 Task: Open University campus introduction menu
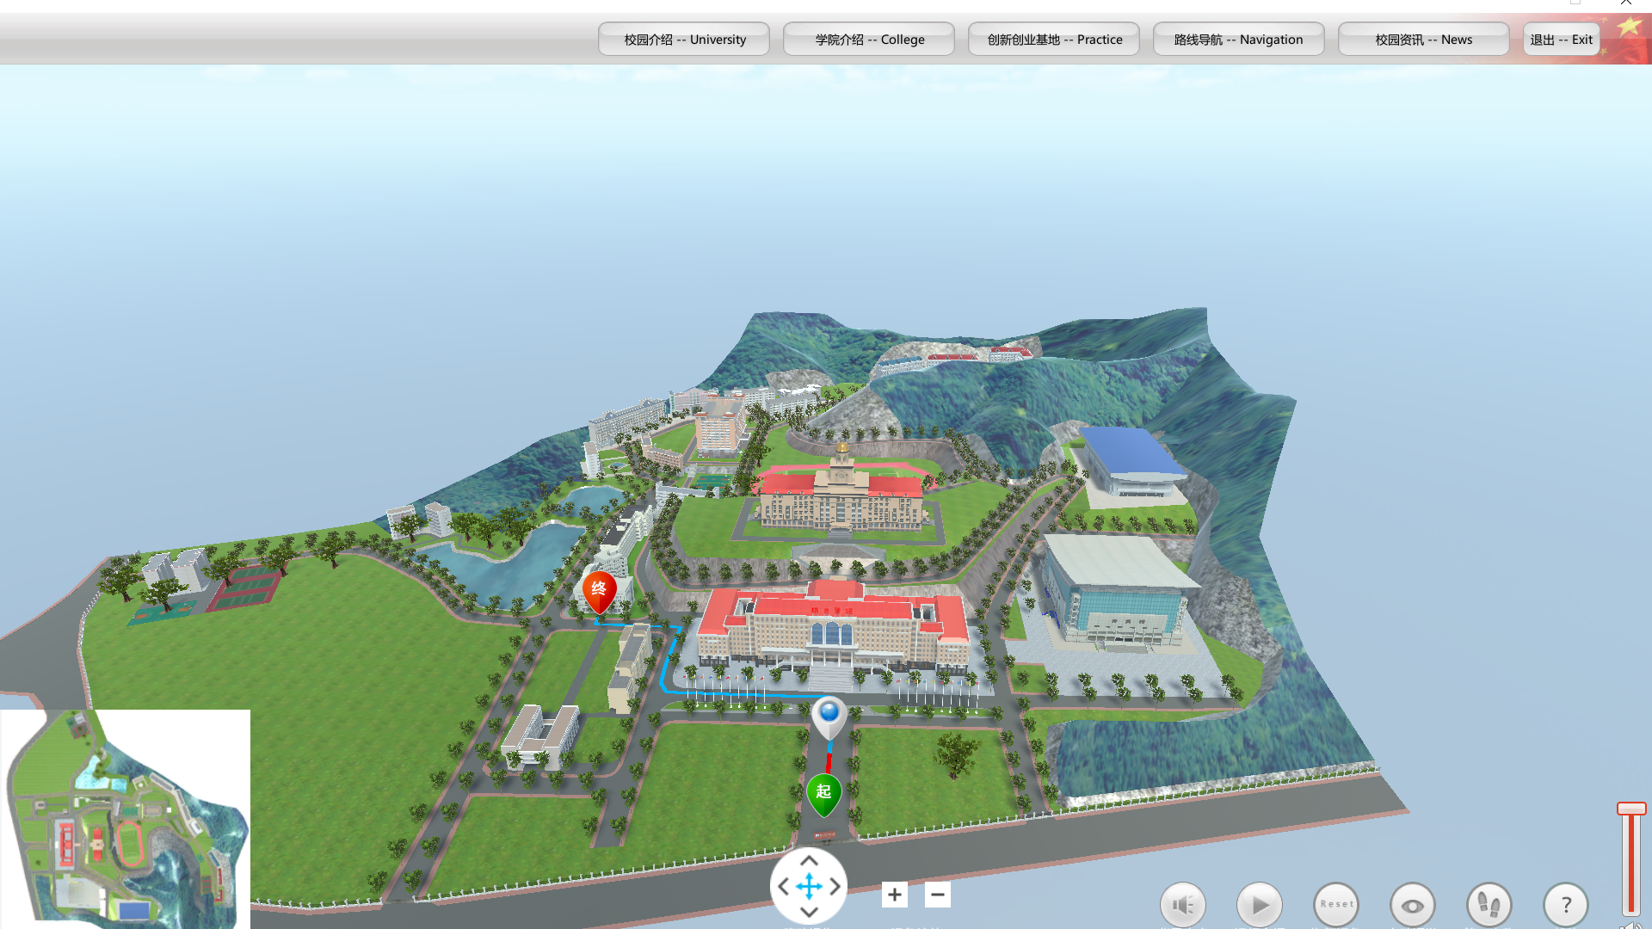684,40
